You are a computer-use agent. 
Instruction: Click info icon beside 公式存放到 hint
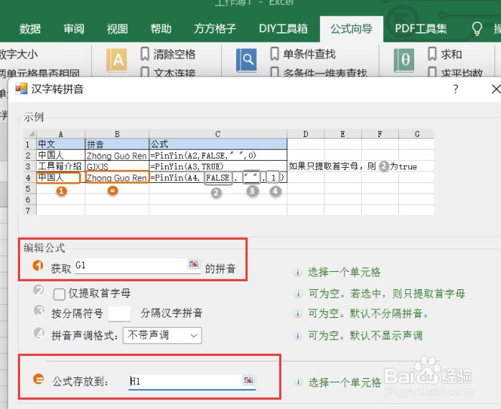(x=298, y=382)
